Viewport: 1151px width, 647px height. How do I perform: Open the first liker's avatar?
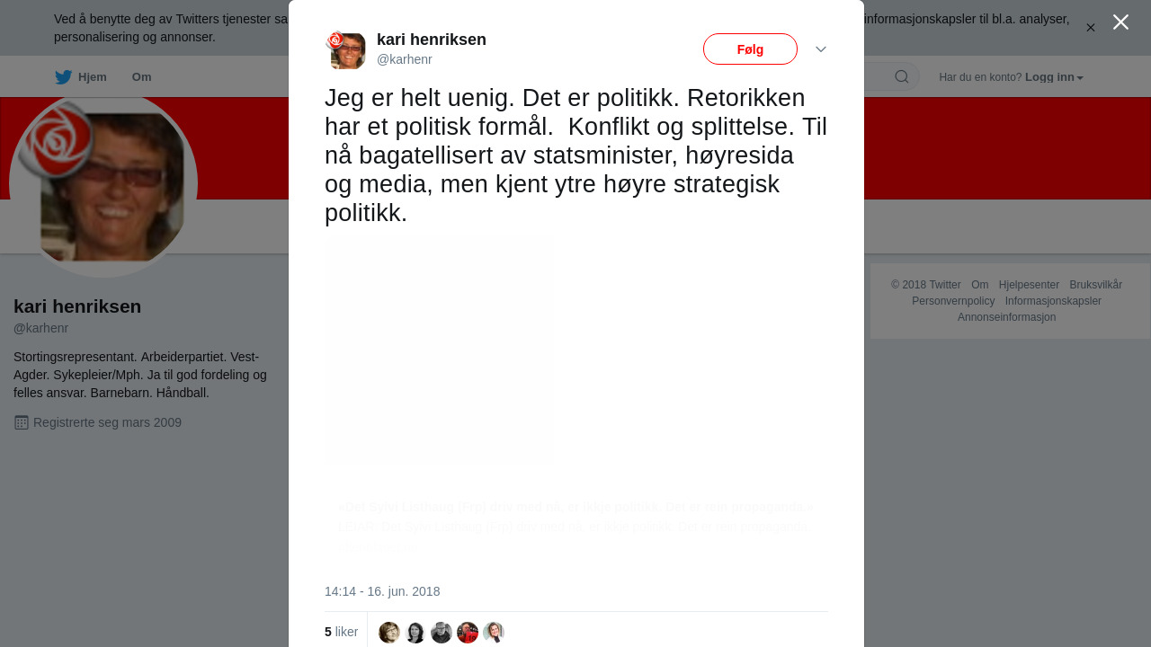pyautogui.click(x=389, y=633)
